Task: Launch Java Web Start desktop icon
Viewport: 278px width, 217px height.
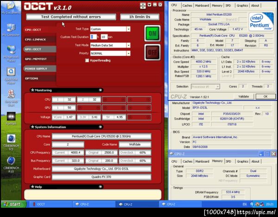Action: (11, 98)
